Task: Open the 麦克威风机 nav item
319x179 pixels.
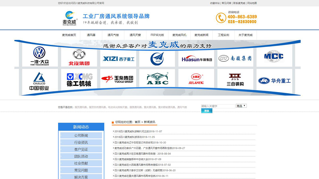Action: tap(179, 35)
